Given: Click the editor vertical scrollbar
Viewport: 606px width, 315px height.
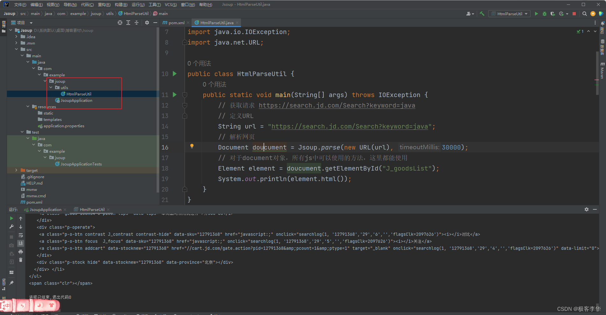Looking at the screenshot, I should pos(597,73).
